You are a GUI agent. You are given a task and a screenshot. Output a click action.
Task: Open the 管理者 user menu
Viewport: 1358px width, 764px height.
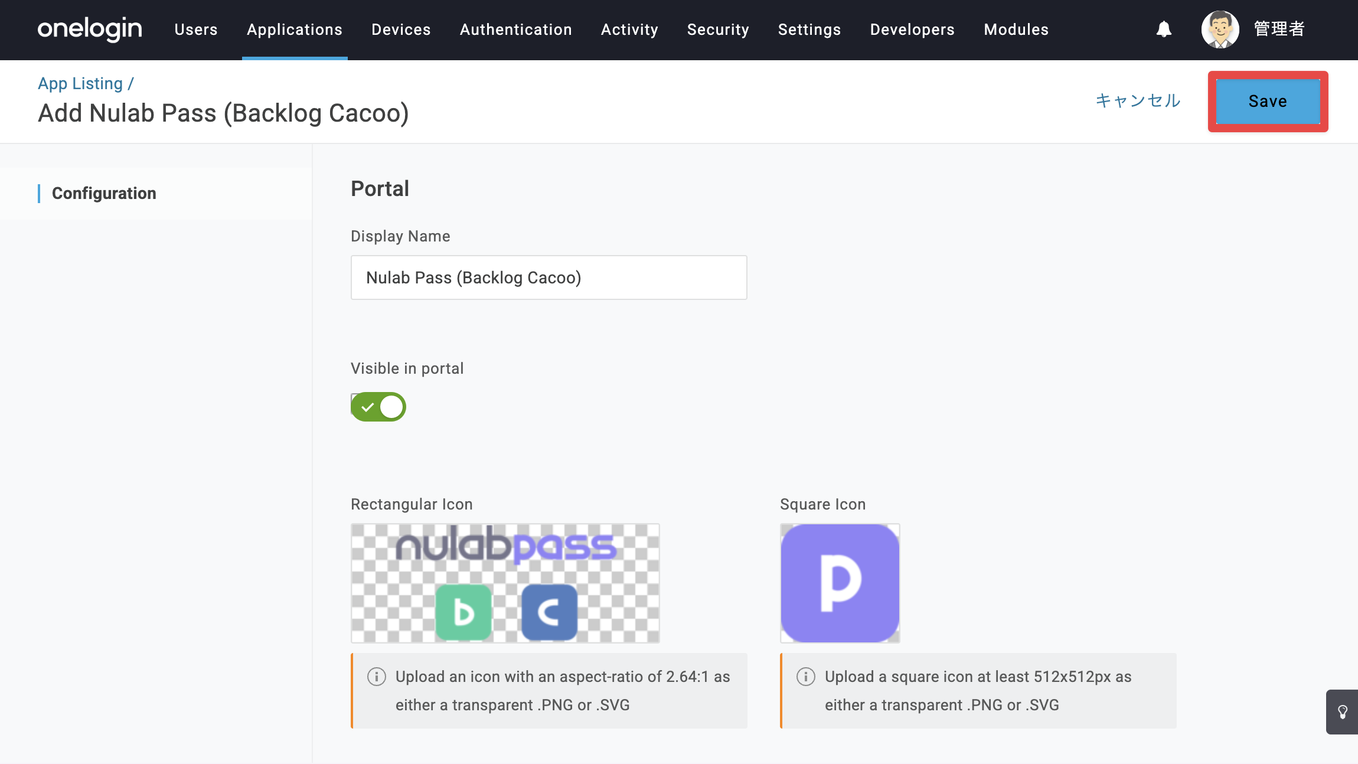[1279, 29]
